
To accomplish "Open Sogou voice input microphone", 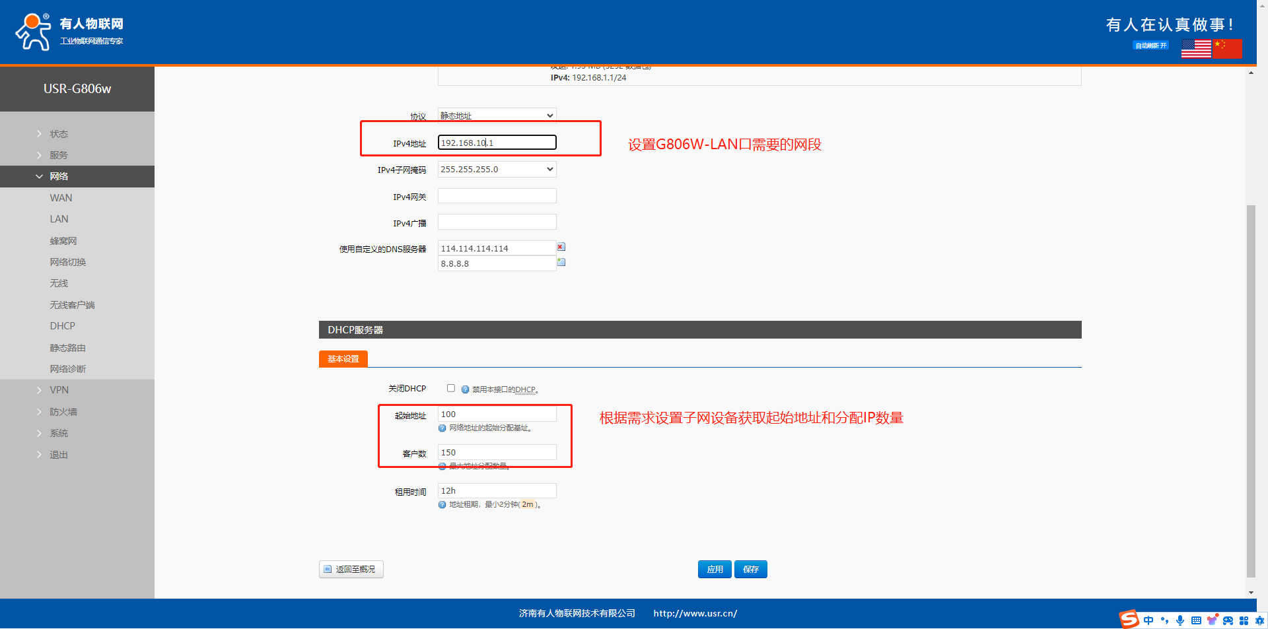I will 1180,620.
